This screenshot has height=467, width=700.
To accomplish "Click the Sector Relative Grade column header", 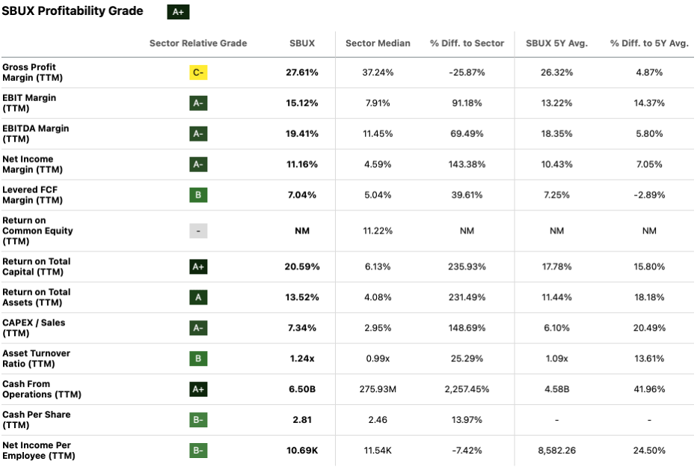I will [198, 43].
